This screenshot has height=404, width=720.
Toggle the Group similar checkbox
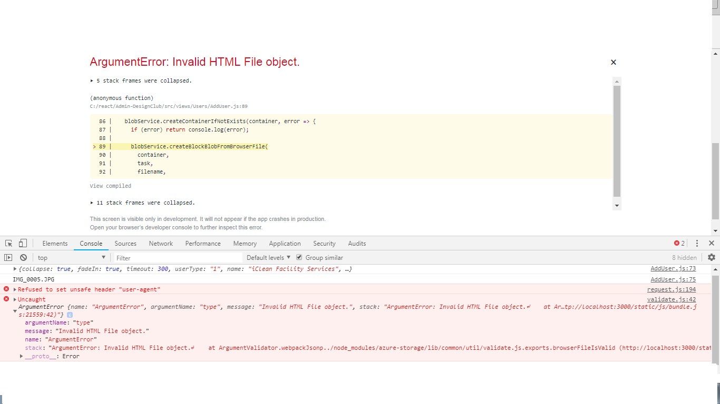pos(299,257)
